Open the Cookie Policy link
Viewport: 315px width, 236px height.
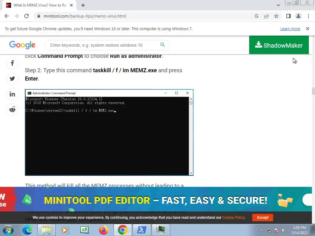tap(233, 218)
